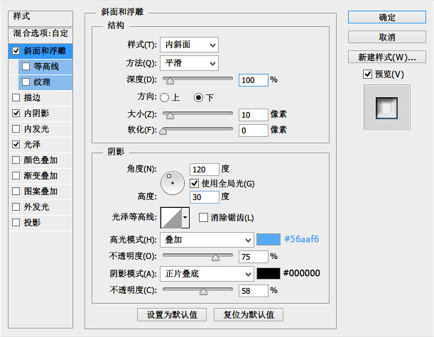Click the 大小 value field showing 10
434x337 pixels.
tap(254, 115)
